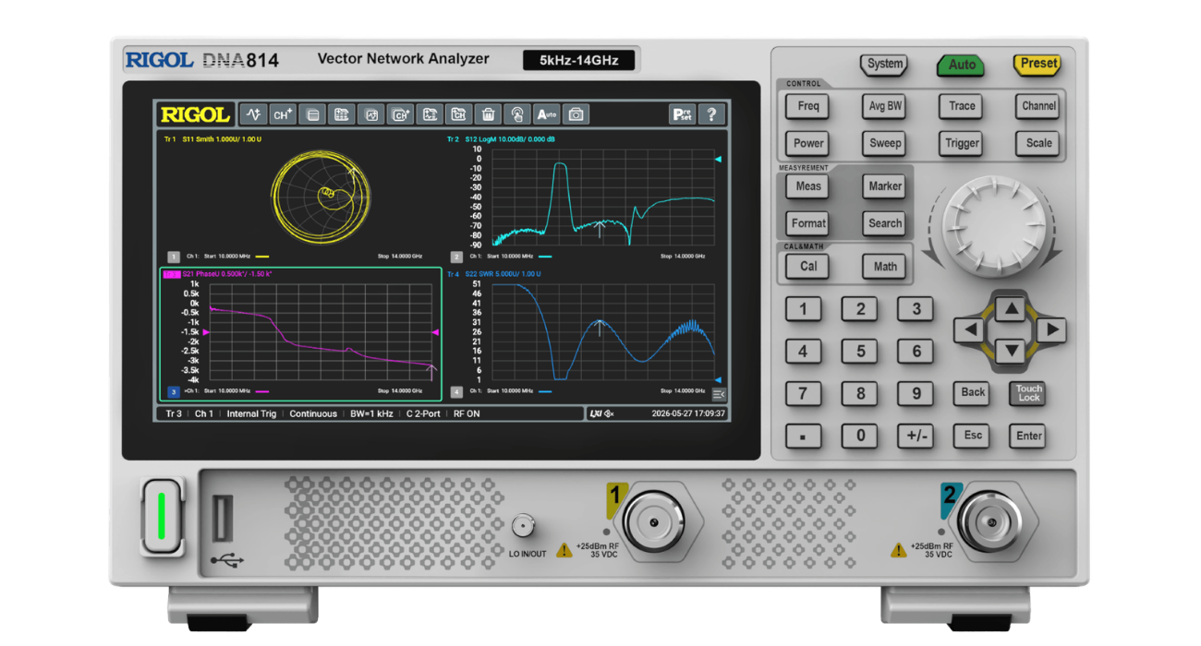Viewport: 1201px width, 646px height.
Task: Tap the Continuous status field
Action: 313,413
